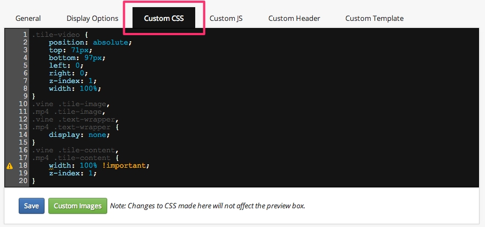Switch to the Custom Template tab
485x227 pixels.
(374, 18)
